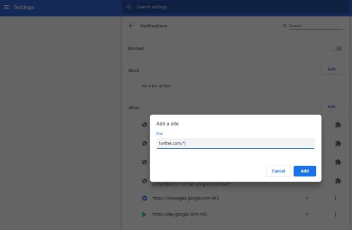The image size is (352, 230).
Task: Open more actions for messages.google.com
Action: point(335,198)
